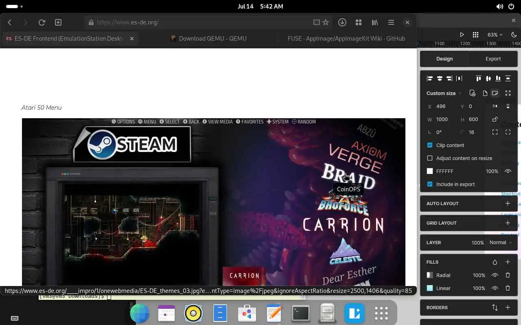Close the ES-DE Frontend tab
This screenshot has height=325, width=521.
(x=132, y=39)
